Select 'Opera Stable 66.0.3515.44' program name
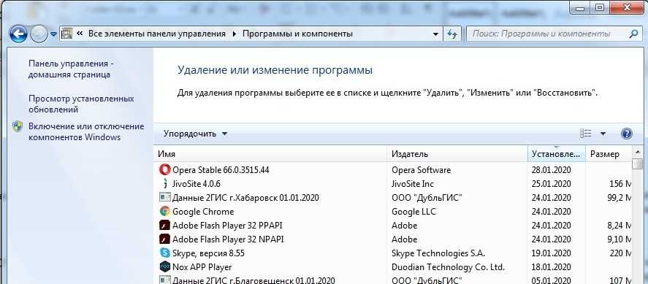Image resolution: width=648 pixels, height=284 pixels. pyautogui.click(x=221, y=169)
